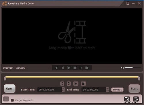The width and height of the screenshot is (144, 105).
Task: Open the Format settings
Action: [117, 90]
